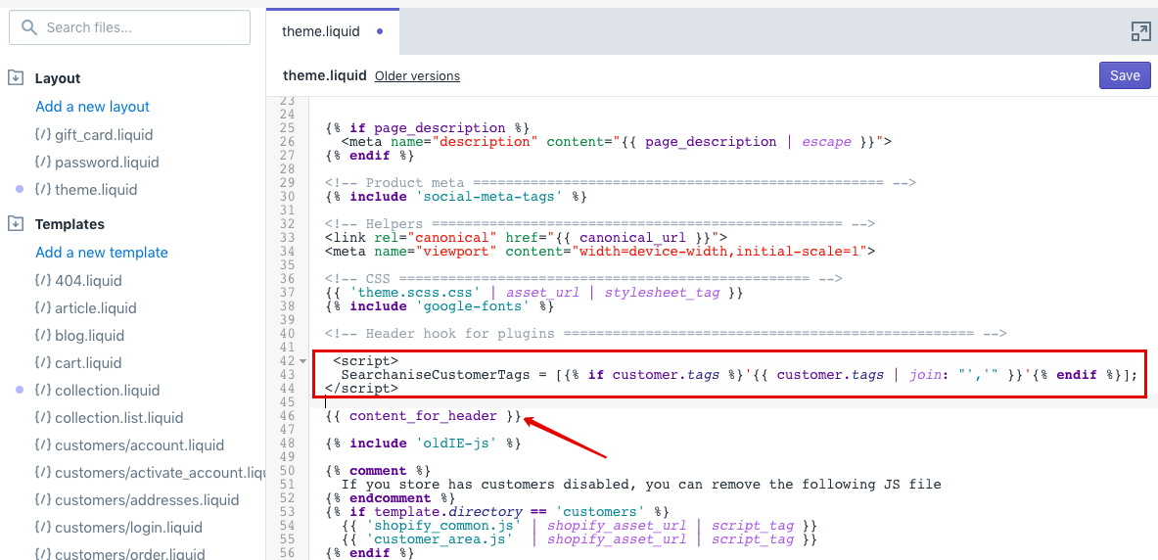Viewport: 1158px width, 560px height.
Task: Switch to the theme.liquid editor tab
Action: pyautogui.click(x=333, y=31)
